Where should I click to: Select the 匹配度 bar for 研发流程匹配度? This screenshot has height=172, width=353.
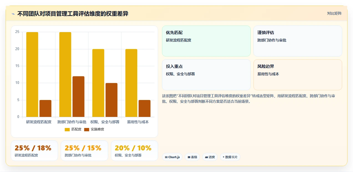(x=32, y=75)
